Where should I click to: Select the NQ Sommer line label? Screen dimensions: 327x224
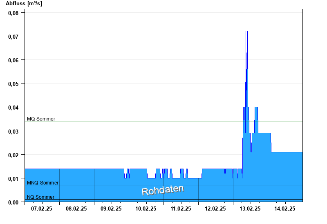pos(40,197)
